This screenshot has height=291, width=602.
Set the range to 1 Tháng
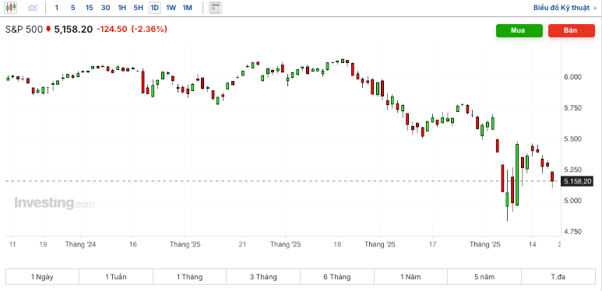tap(190, 277)
